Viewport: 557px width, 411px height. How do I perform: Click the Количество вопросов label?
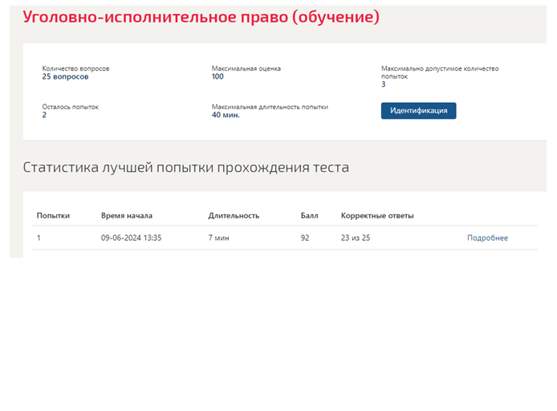[x=75, y=68]
